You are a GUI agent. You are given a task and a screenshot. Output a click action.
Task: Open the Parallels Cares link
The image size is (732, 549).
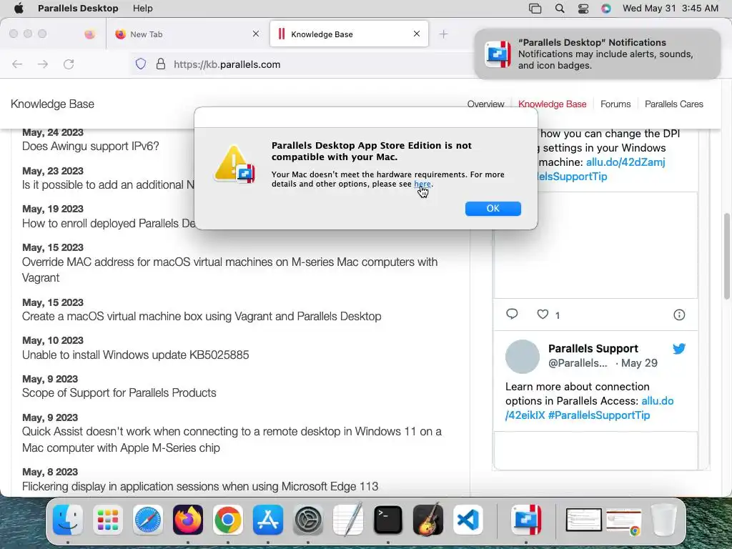pyautogui.click(x=673, y=104)
